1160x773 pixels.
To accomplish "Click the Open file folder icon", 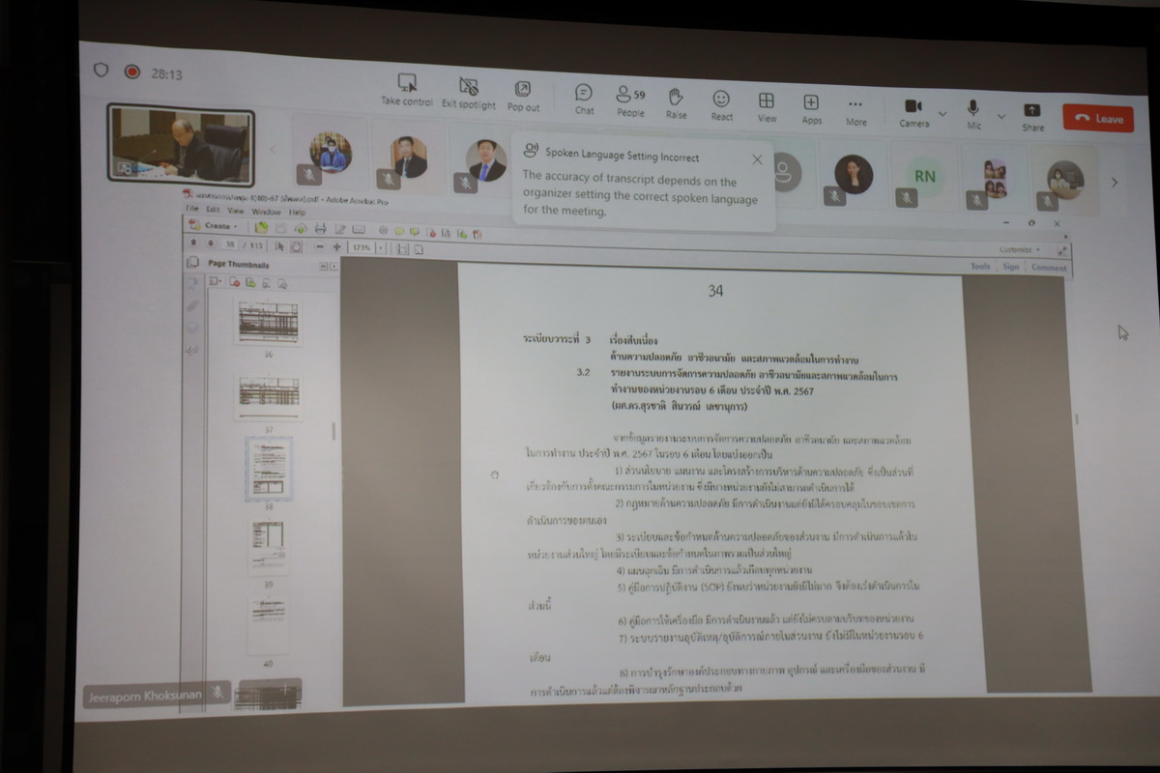I will [x=261, y=227].
